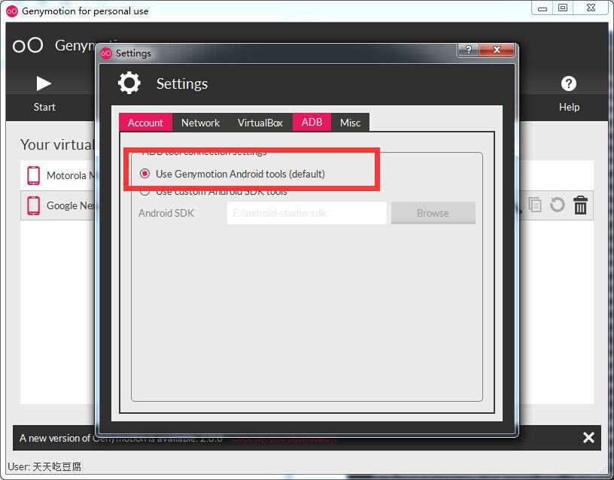This screenshot has height=480, width=614.
Task: Click the gear icon in the Settings dialog
Action: point(129,83)
